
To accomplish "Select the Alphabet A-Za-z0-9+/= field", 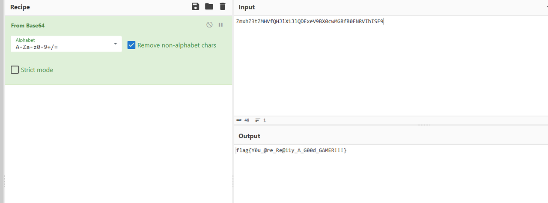I will [60, 47].
